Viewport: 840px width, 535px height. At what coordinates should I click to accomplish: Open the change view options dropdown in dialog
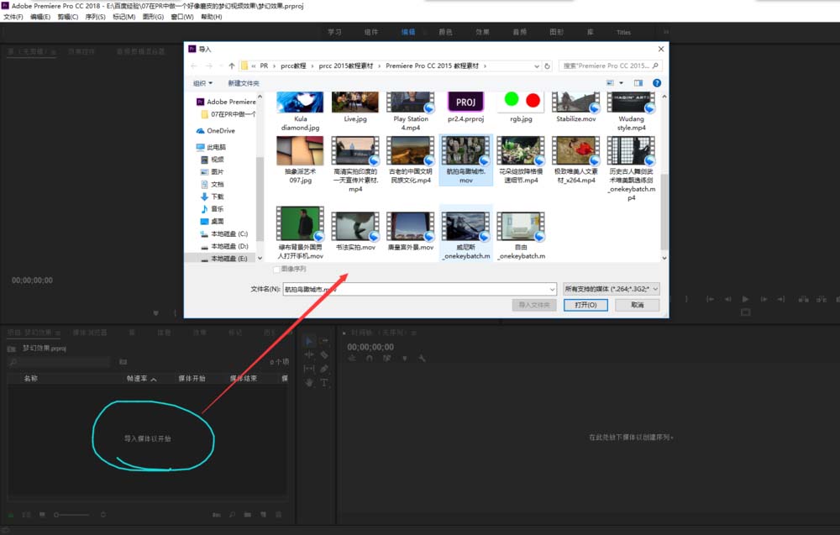pyautogui.click(x=619, y=82)
